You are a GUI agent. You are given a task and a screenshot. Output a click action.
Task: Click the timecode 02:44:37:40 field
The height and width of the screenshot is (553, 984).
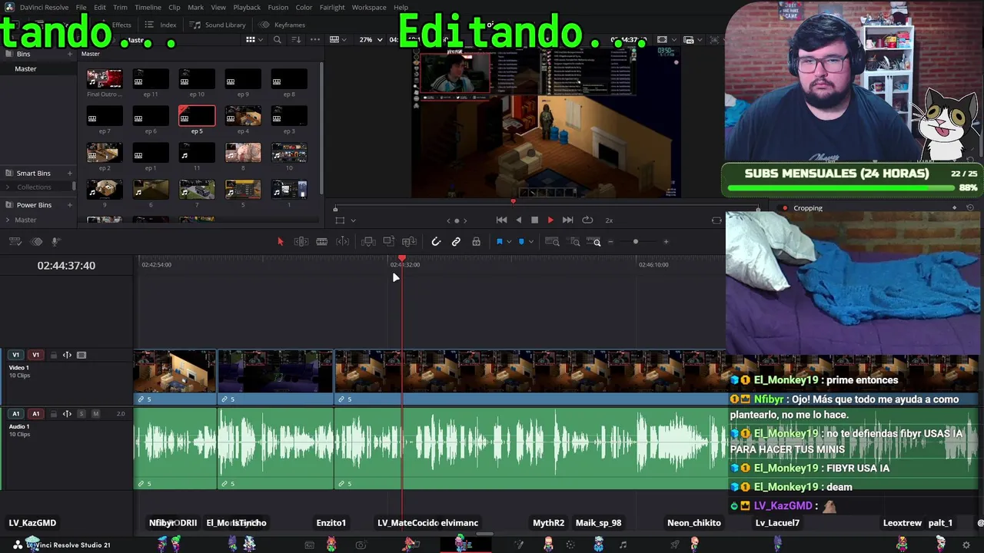pyautogui.click(x=66, y=266)
